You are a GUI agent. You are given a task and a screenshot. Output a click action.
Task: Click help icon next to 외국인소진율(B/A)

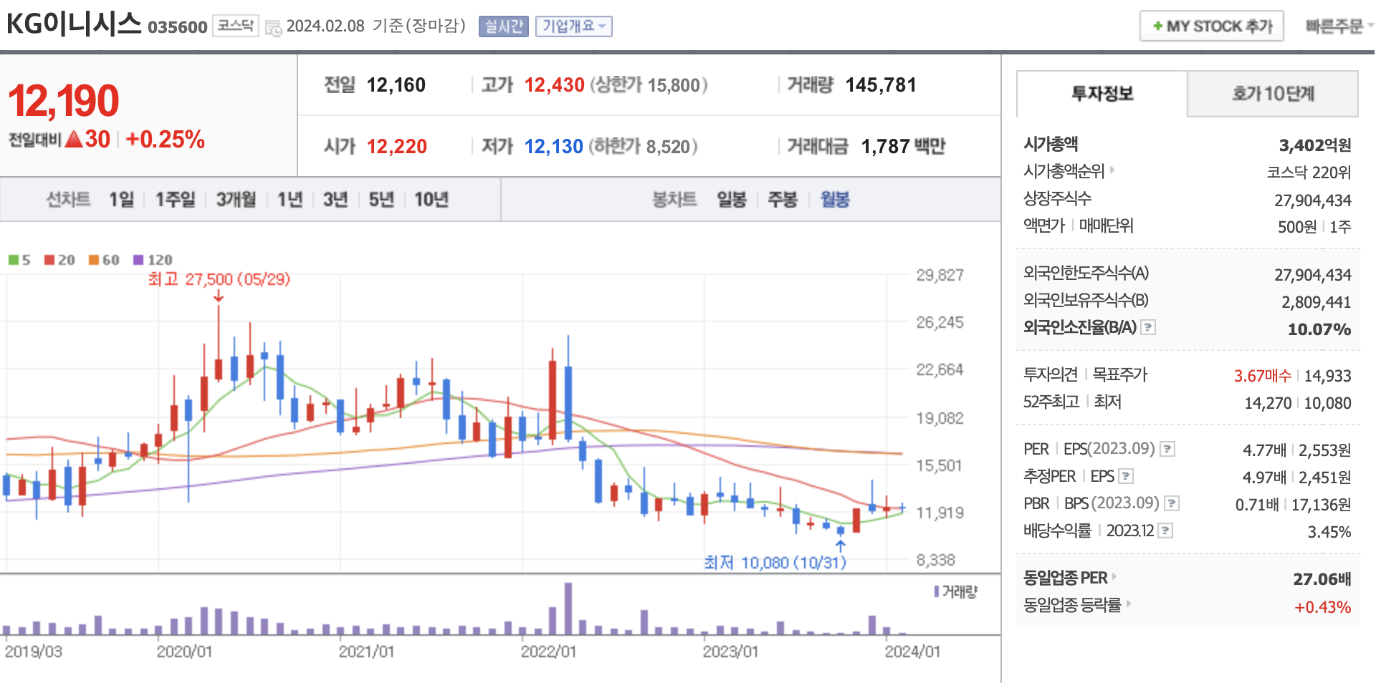[1148, 327]
